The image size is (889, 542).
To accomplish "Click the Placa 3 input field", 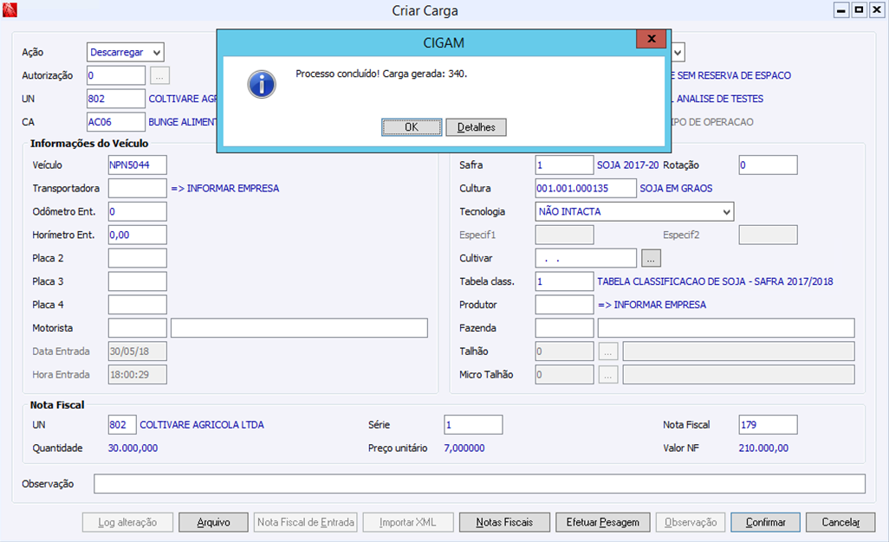I will click(138, 281).
